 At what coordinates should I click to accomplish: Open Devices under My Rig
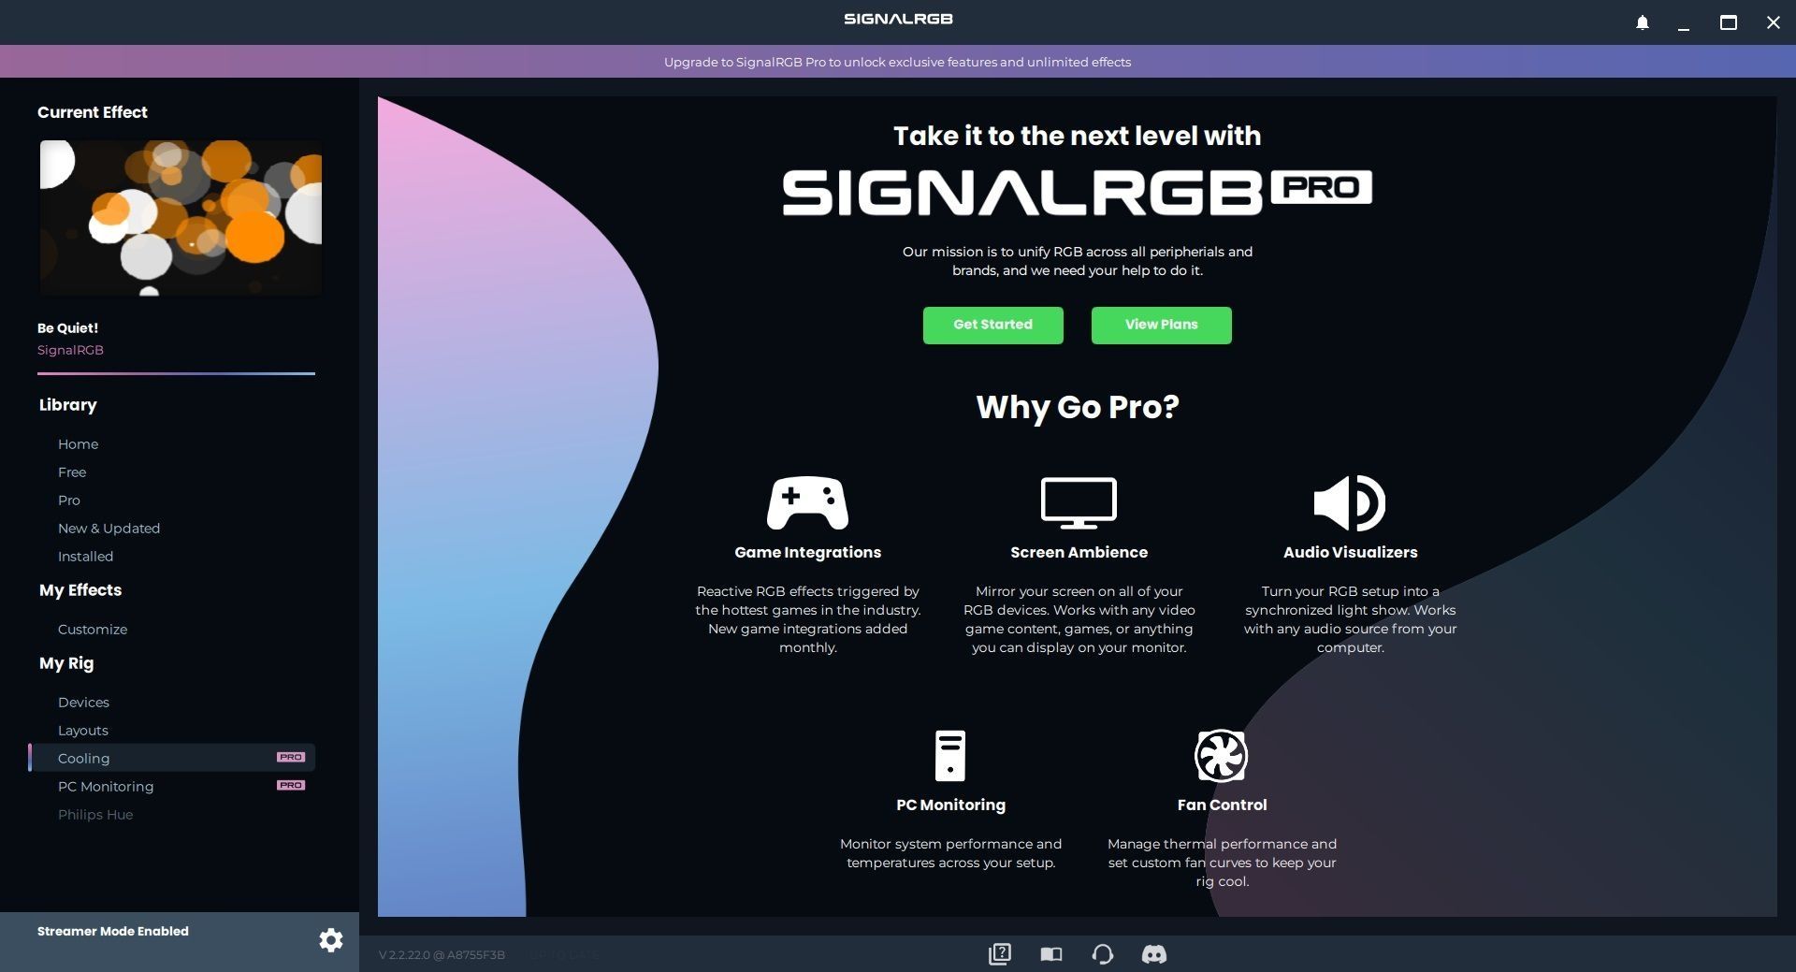83,703
